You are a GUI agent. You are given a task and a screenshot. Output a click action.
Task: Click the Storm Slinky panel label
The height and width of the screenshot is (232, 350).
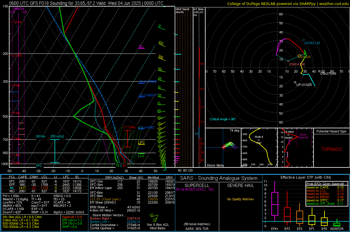pos(215,165)
